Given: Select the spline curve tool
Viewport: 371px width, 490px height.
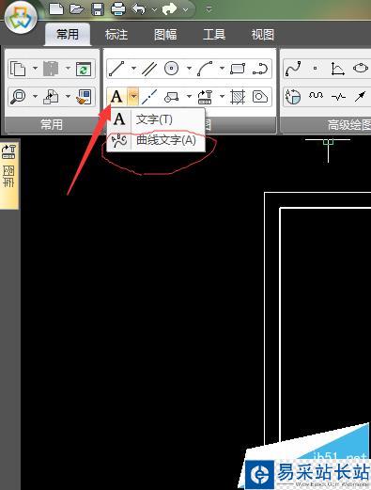Looking at the screenshot, I should (x=293, y=69).
